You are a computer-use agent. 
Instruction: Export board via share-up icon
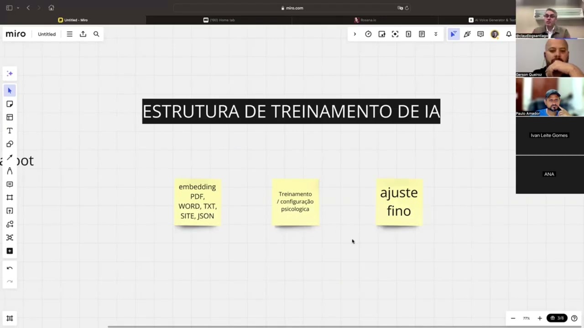pos(83,34)
